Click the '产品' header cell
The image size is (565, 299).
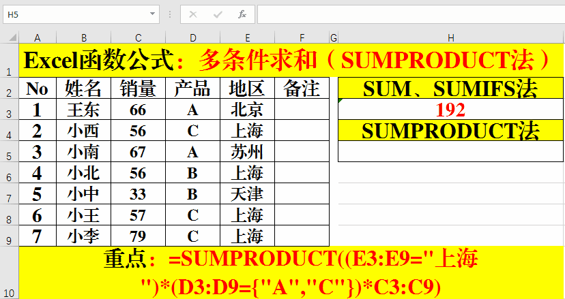click(193, 88)
